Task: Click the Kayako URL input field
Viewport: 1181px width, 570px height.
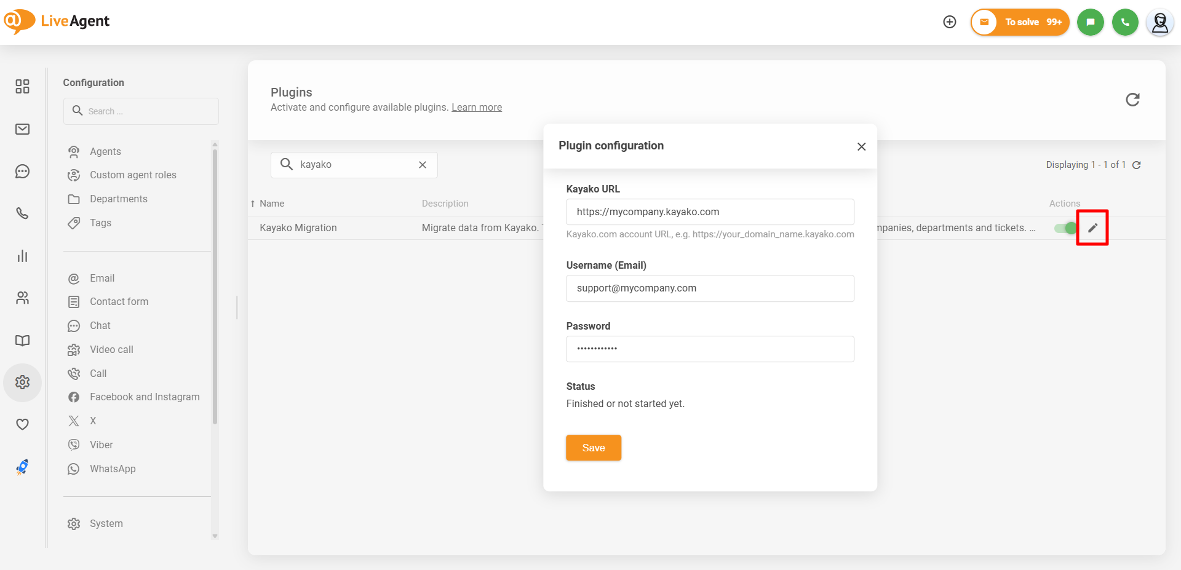Action: (710, 212)
